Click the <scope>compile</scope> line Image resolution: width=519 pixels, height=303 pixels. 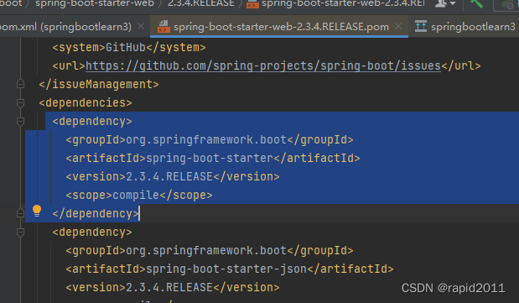pyautogui.click(x=139, y=195)
